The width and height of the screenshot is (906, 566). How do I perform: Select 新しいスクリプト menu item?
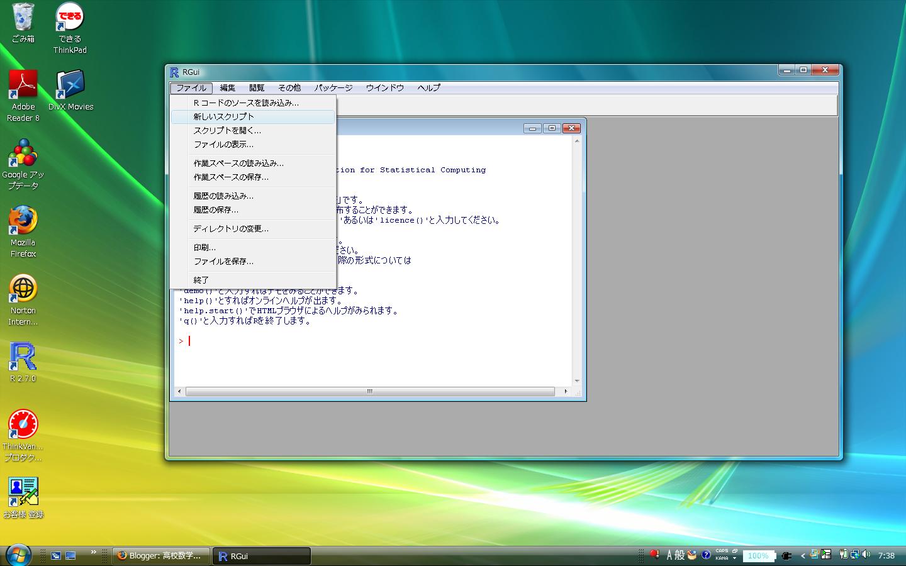pos(253,116)
